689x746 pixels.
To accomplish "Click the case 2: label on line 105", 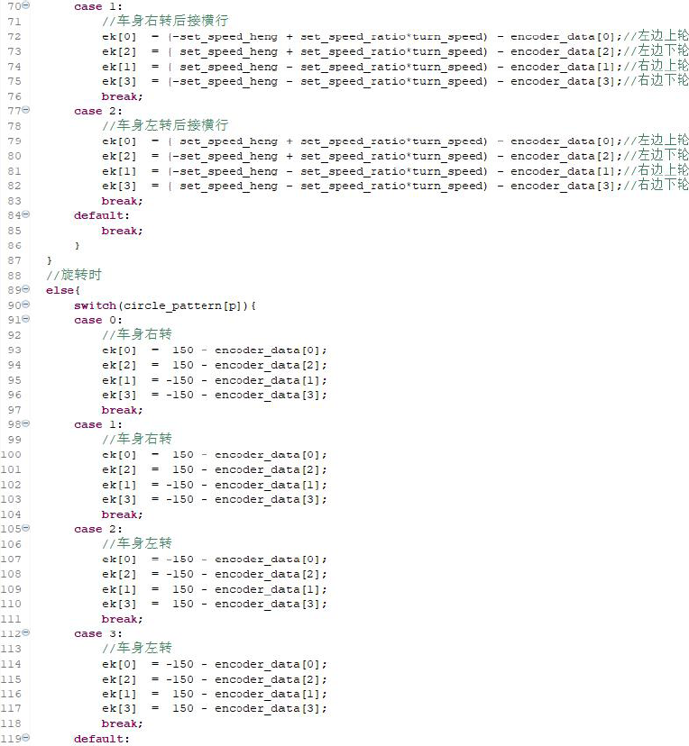I will coord(98,530).
